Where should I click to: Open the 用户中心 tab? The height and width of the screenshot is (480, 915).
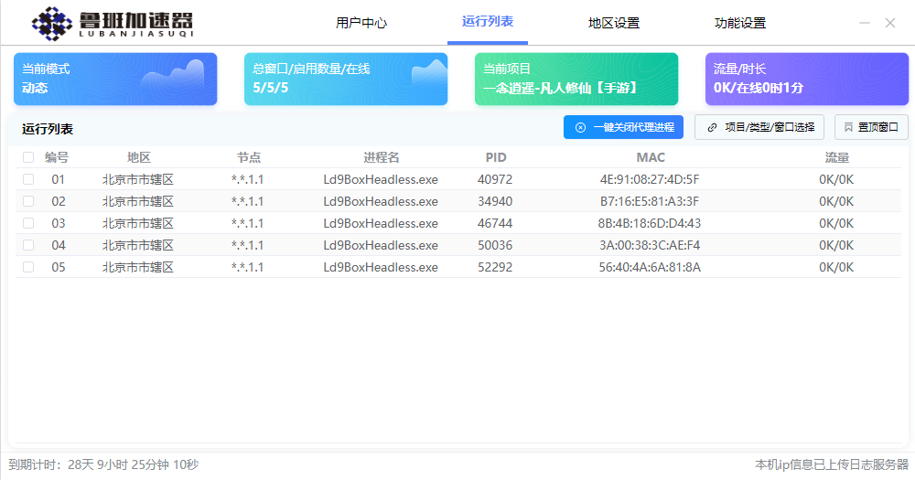361,23
